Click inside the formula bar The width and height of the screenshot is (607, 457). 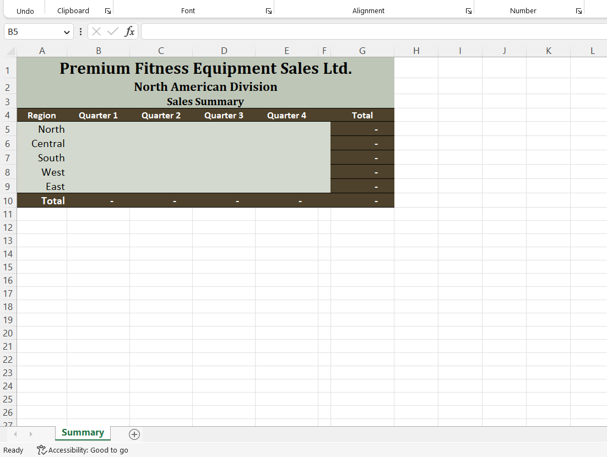click(275, 31)
